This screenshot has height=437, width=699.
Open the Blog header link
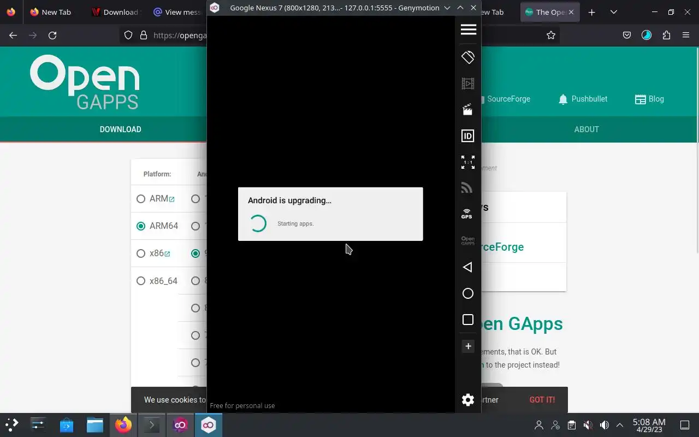click(649, 99)
